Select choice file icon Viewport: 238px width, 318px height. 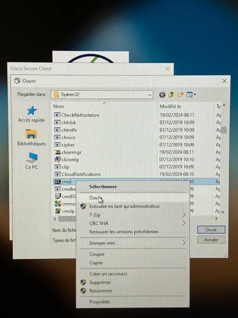click(57, 137)
